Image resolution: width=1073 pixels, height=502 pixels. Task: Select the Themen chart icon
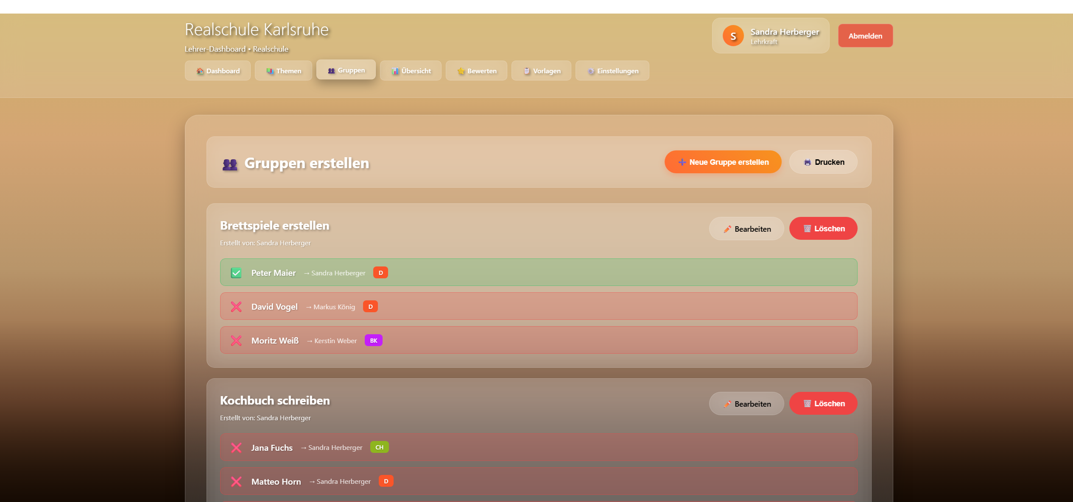(270, 71)
